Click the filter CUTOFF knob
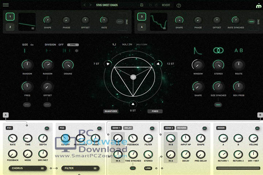The height and width of the screenshot is (175, 263). tap(65, 138)
